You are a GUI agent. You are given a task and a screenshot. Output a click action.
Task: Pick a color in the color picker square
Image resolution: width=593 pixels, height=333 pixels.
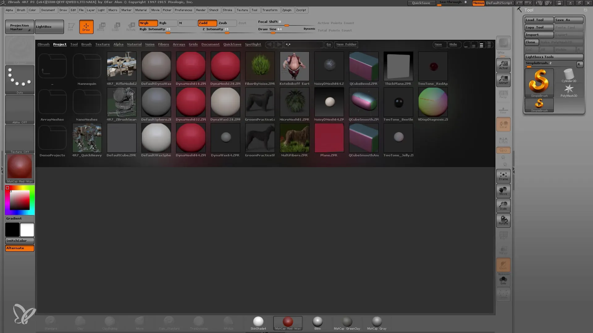coord(20,200)
